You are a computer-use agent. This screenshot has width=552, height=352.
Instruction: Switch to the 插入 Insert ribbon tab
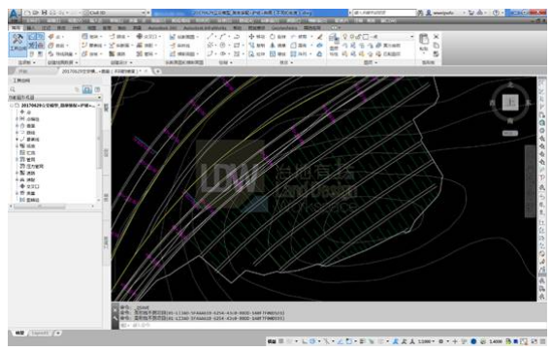pos(31,28)
